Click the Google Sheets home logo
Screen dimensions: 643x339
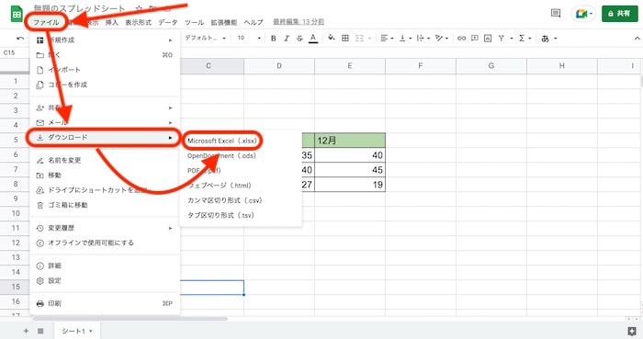pos(17,15)
